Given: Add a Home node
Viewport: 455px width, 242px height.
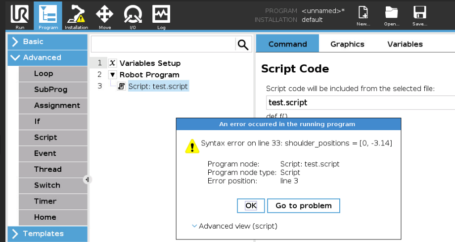Looking at the screenshot, I should 53,218.
